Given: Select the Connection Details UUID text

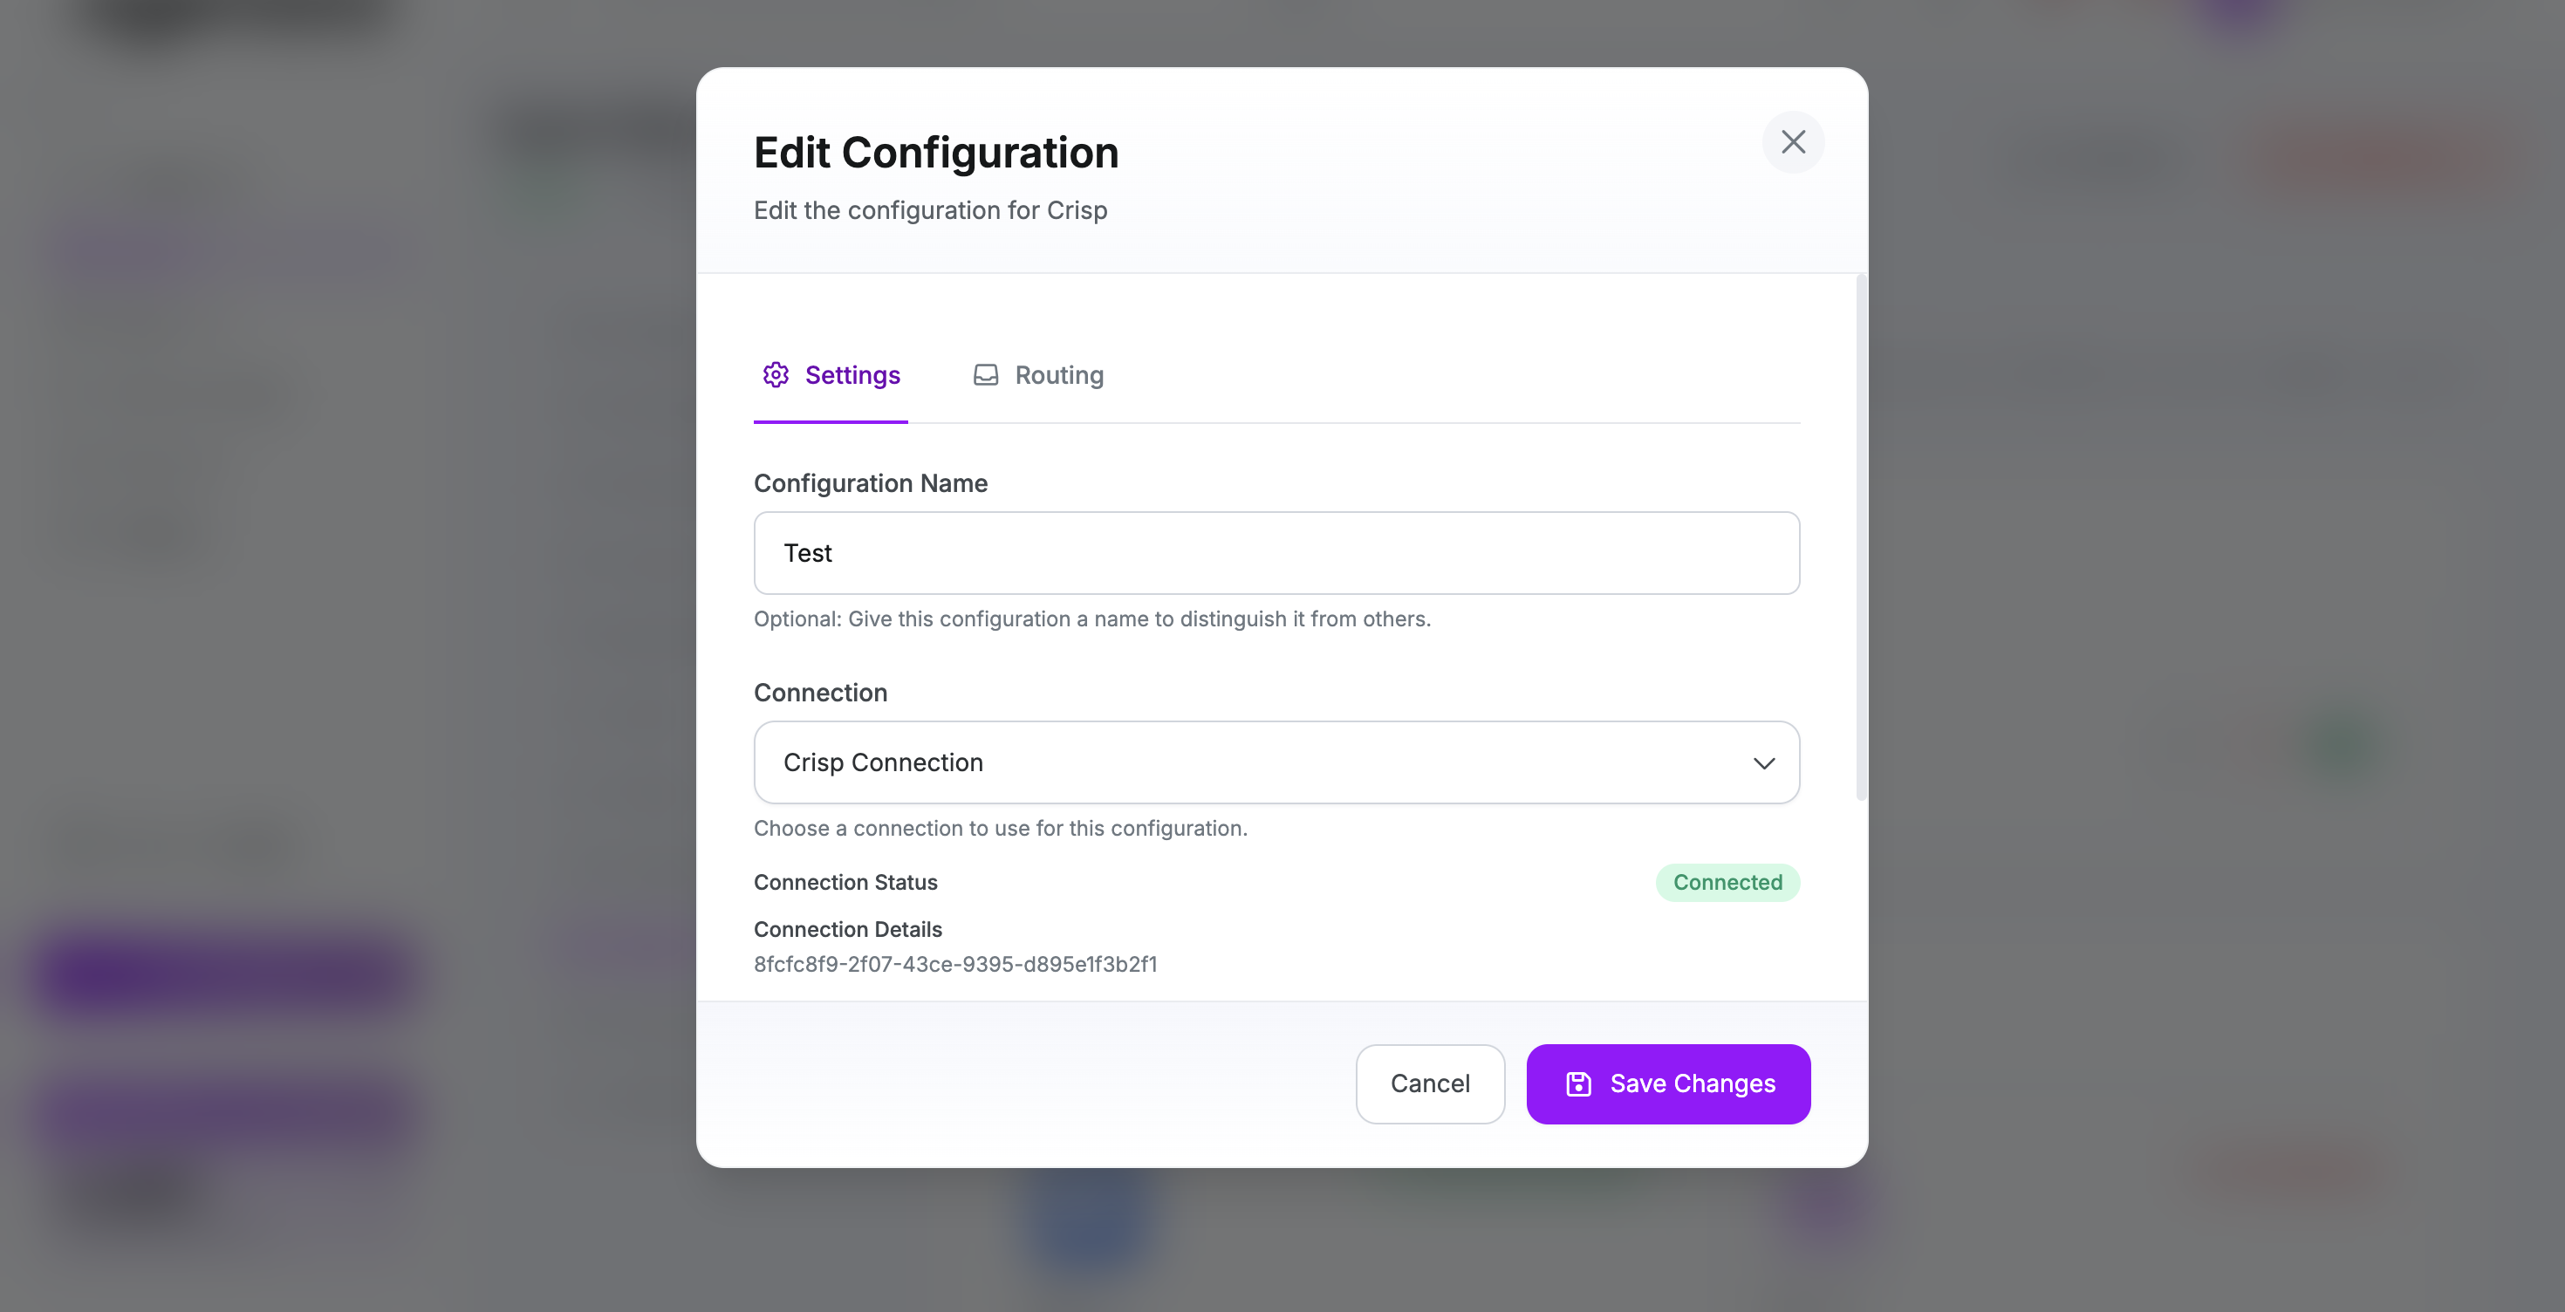Looking at the screenshot, I should [955, 964].
